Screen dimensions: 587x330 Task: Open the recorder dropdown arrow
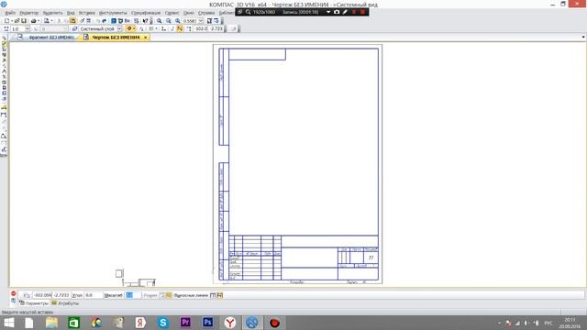coord(328,12)
